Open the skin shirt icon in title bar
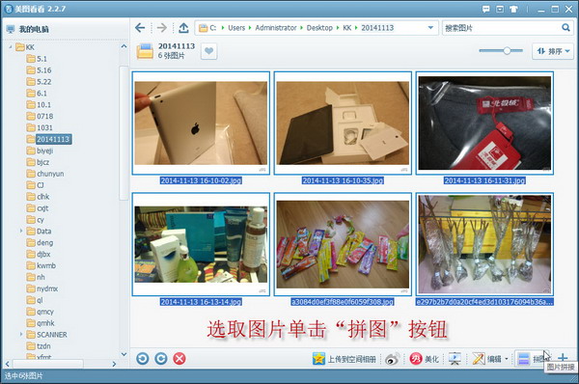Screen dimensions: 579x384 [x=513, y=10]
